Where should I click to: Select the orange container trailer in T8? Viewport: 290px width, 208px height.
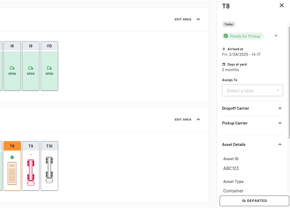coord(12,173)
